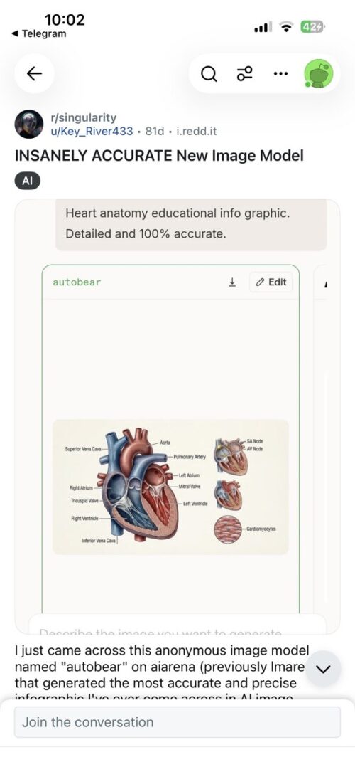Viewport: 355px width, 772px height.
Task: Open the i.redd.it source link
Action: pos(197,132)
